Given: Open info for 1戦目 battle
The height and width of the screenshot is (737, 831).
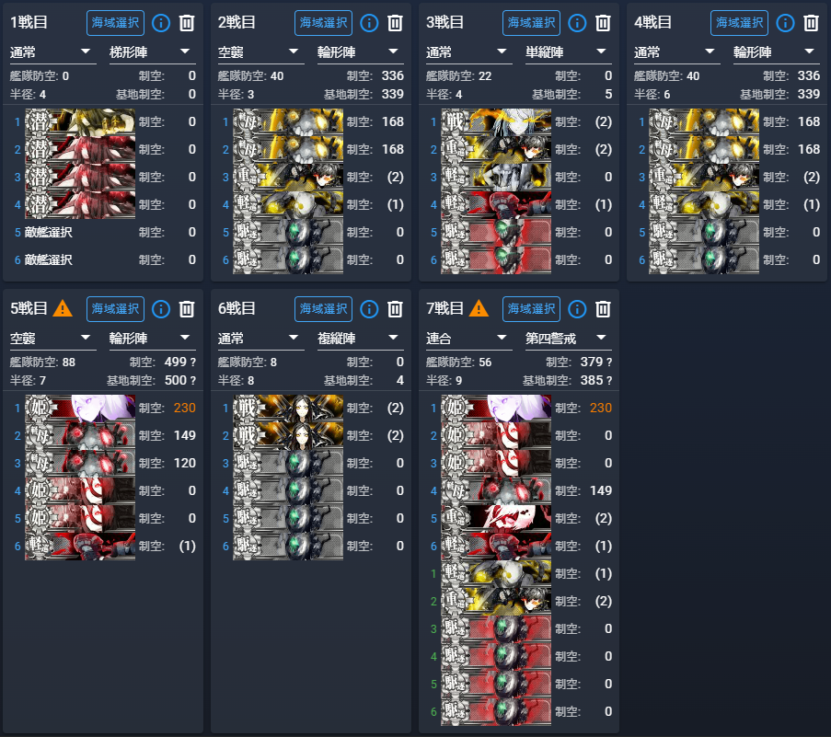Looking at the screenshot, I should click(x=160, y=23).
